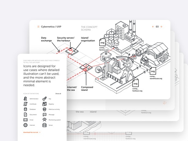Click the Key icon
This screenshot has width=188, height=141.
(44, 99)
